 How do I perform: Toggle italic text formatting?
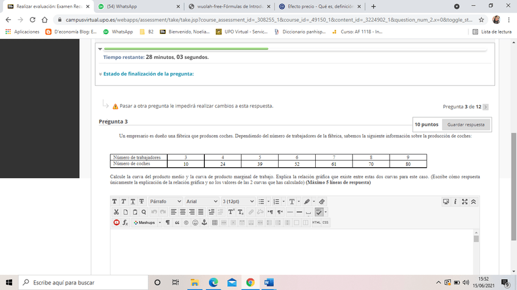coord(124,201)
